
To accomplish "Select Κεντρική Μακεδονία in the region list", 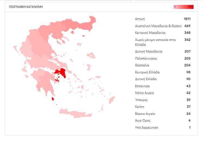I will 150,33.
